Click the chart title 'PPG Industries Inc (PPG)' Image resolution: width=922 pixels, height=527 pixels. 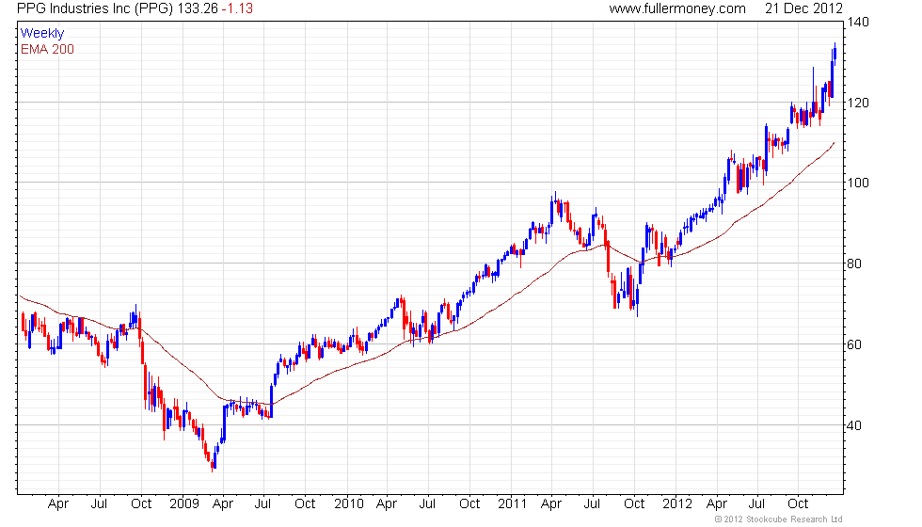pyautogui.click(x=95, y=8)
